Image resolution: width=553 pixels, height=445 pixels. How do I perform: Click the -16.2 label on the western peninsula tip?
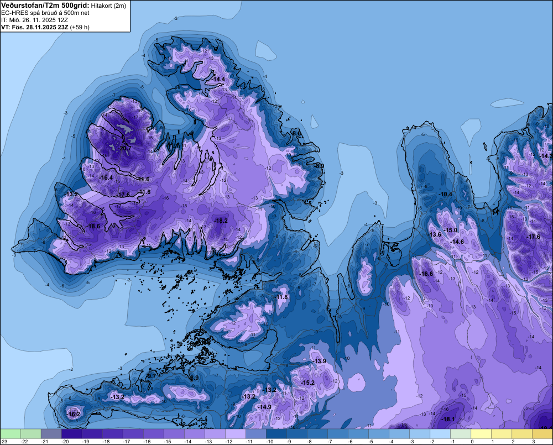click(x=74, y=415)
